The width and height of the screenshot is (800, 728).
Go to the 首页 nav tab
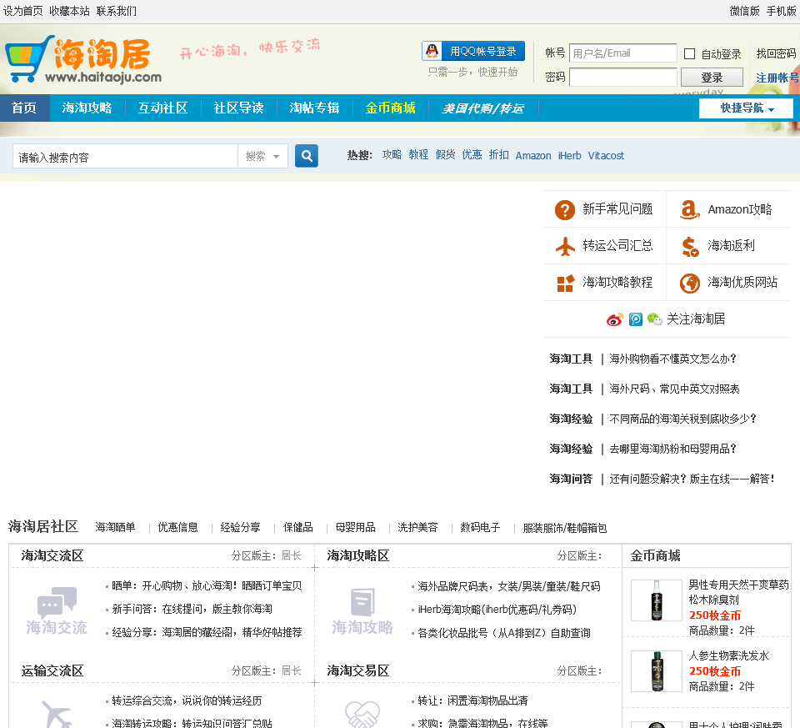tap(24, 108)
